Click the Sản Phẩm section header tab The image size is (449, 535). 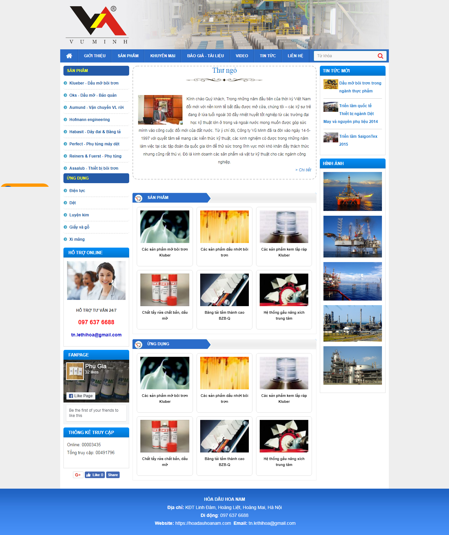171,198
